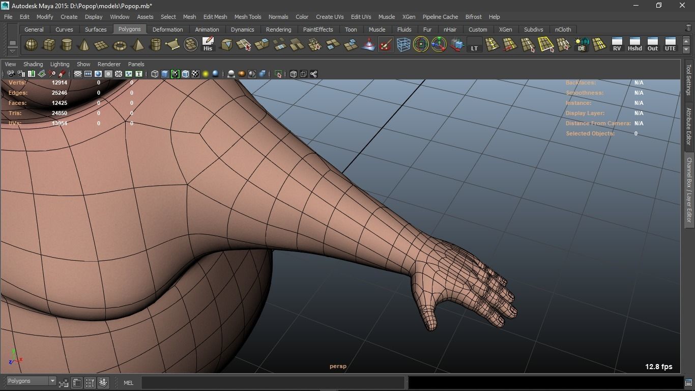
Task: Click the MEL command language label
Action: click(128, 383)
